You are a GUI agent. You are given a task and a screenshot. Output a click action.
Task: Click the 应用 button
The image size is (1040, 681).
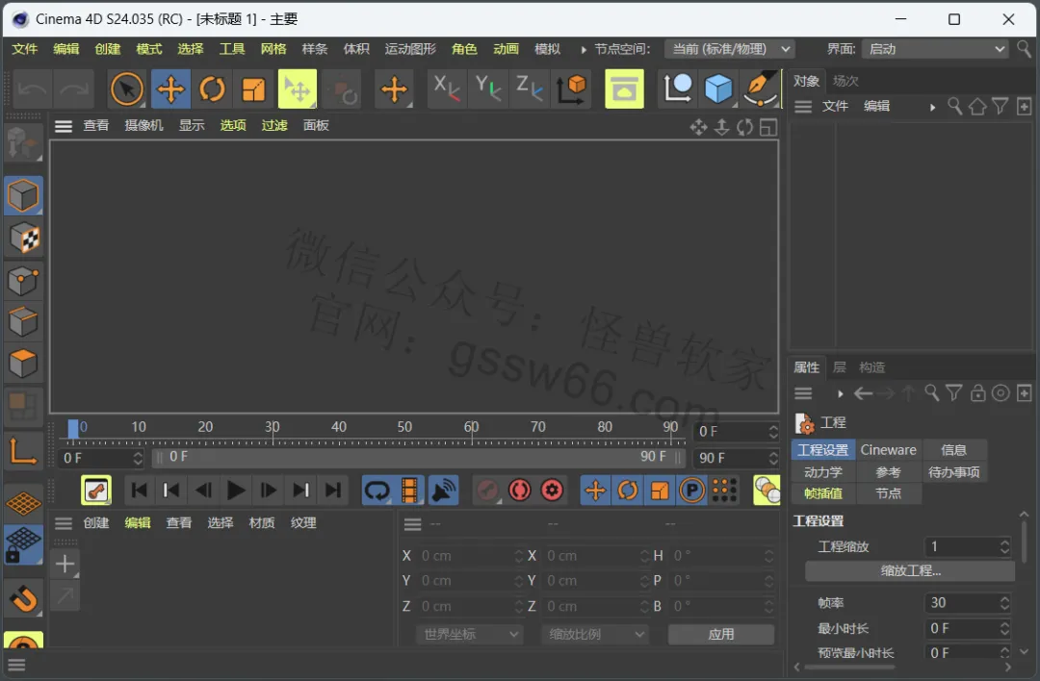tap(721, 634)
